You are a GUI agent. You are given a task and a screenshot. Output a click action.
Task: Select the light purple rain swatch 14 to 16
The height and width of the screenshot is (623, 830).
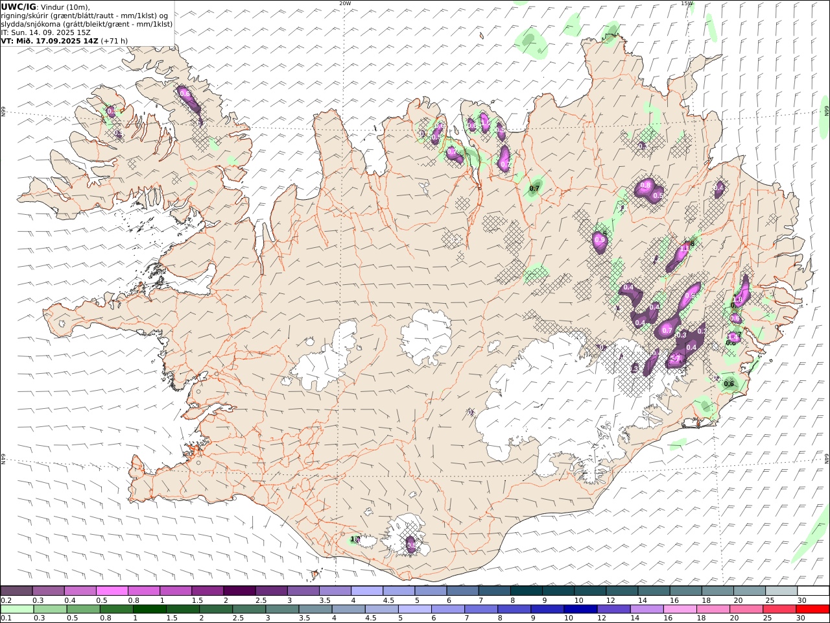[x=647, y=609]
